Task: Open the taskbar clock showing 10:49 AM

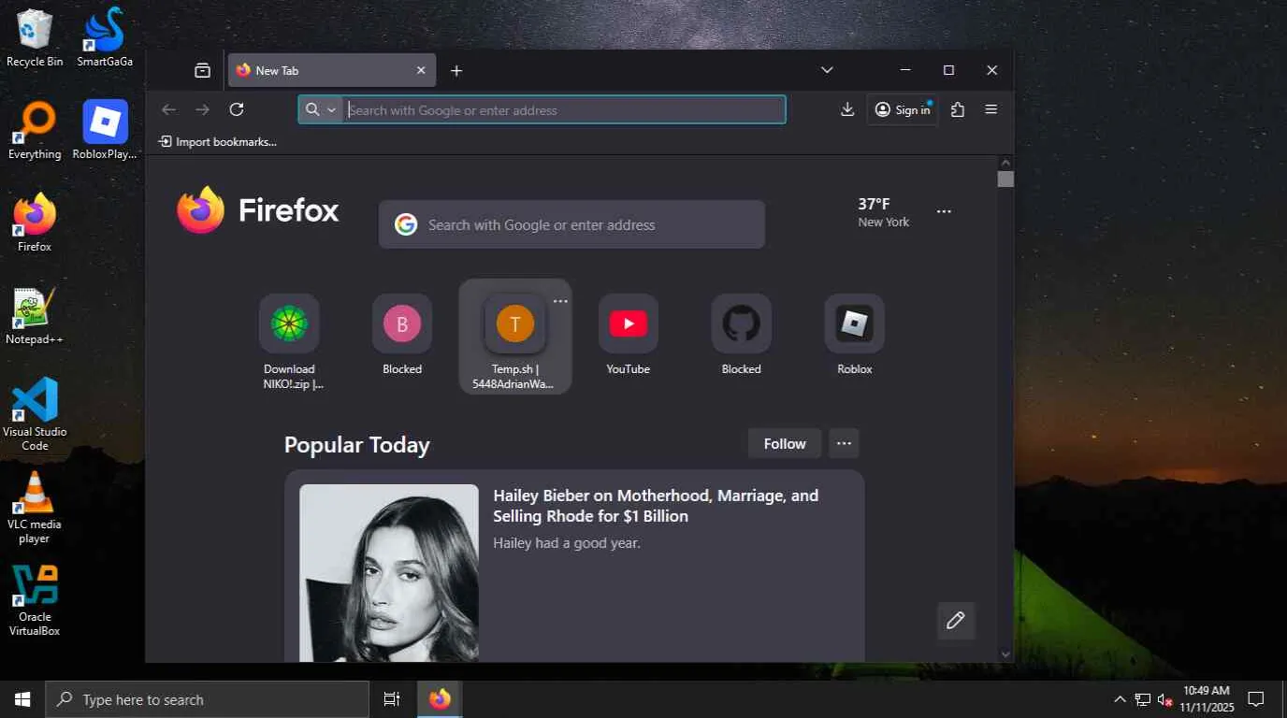Action: pos(1207,699)
